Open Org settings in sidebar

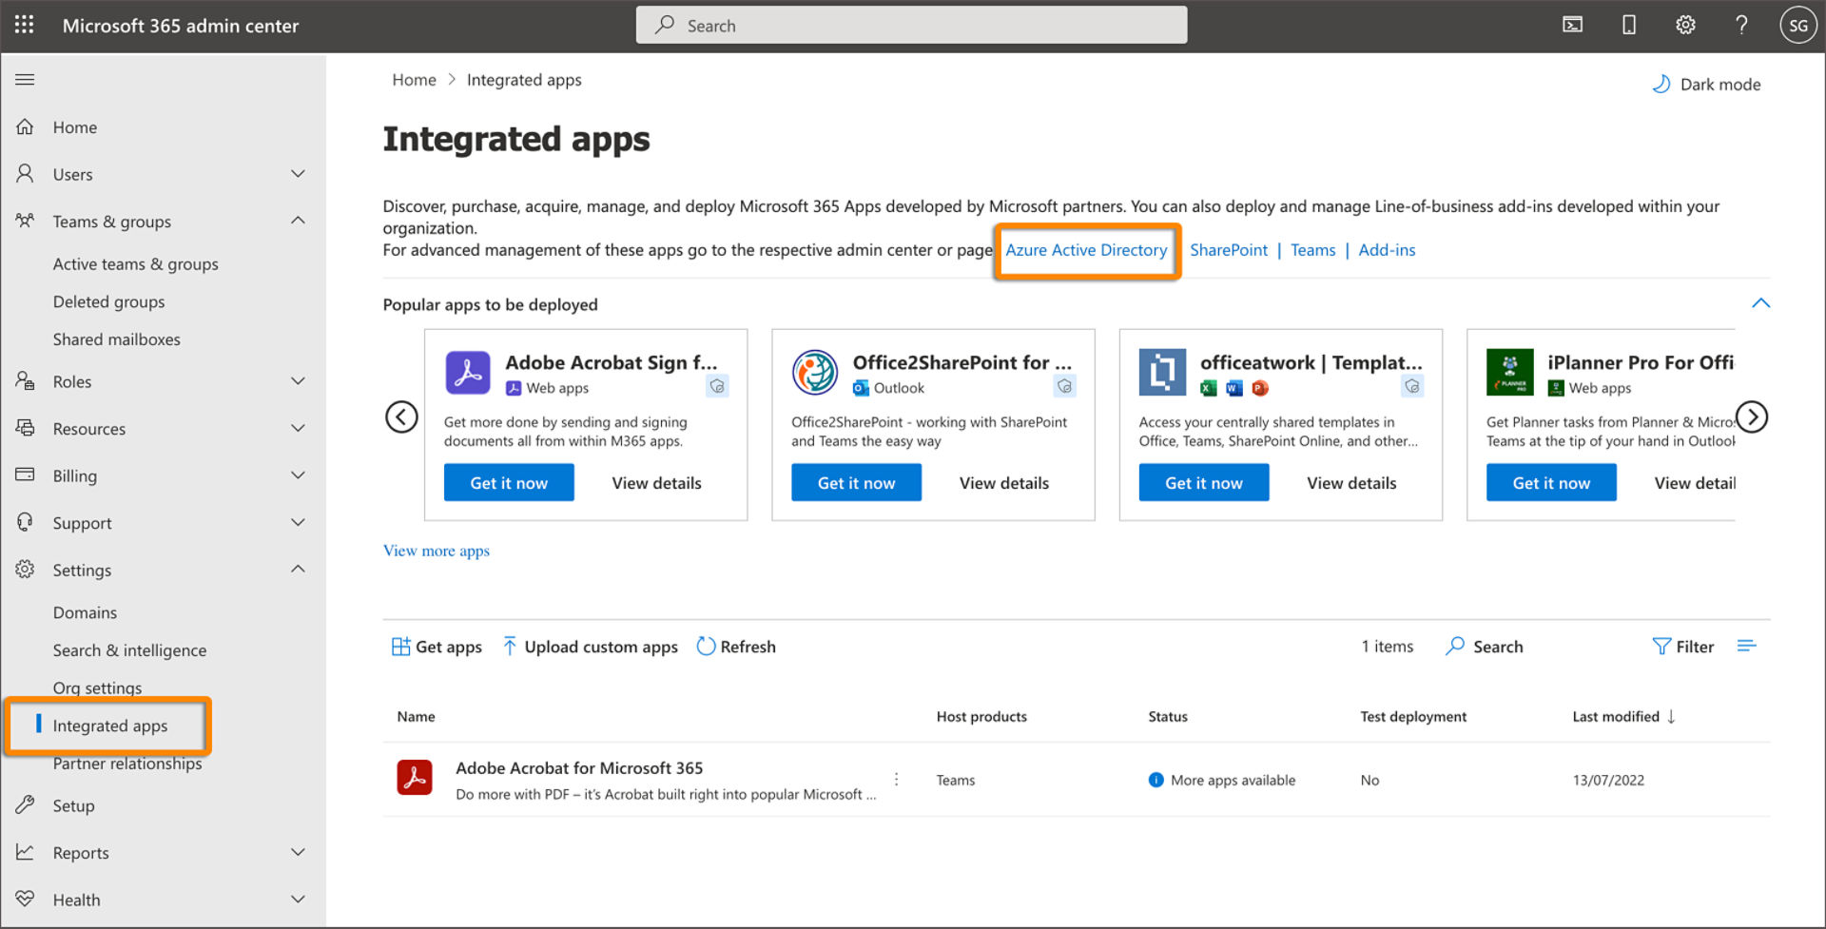(x=97, y=687)
